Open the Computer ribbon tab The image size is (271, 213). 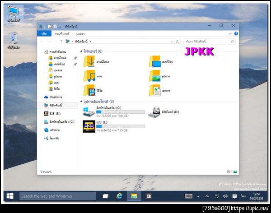click(62, 33)
